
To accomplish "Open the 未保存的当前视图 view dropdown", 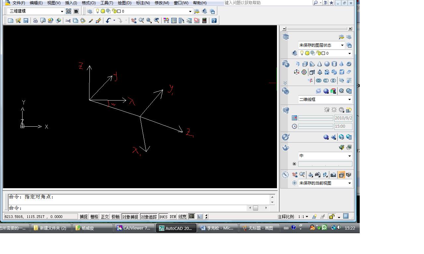I will click(x=325, y=183).
